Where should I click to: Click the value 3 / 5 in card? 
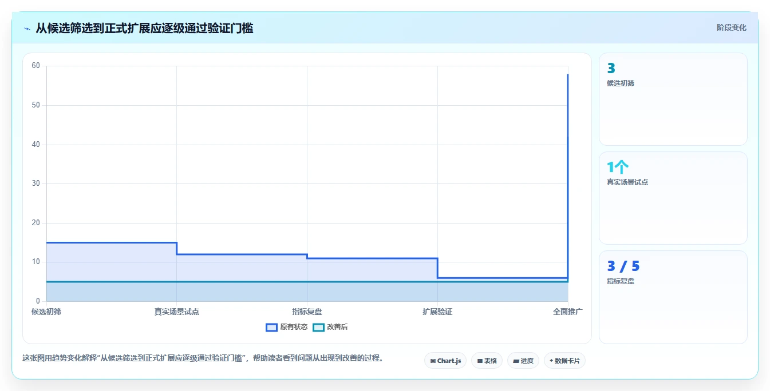tap(623, 266)
